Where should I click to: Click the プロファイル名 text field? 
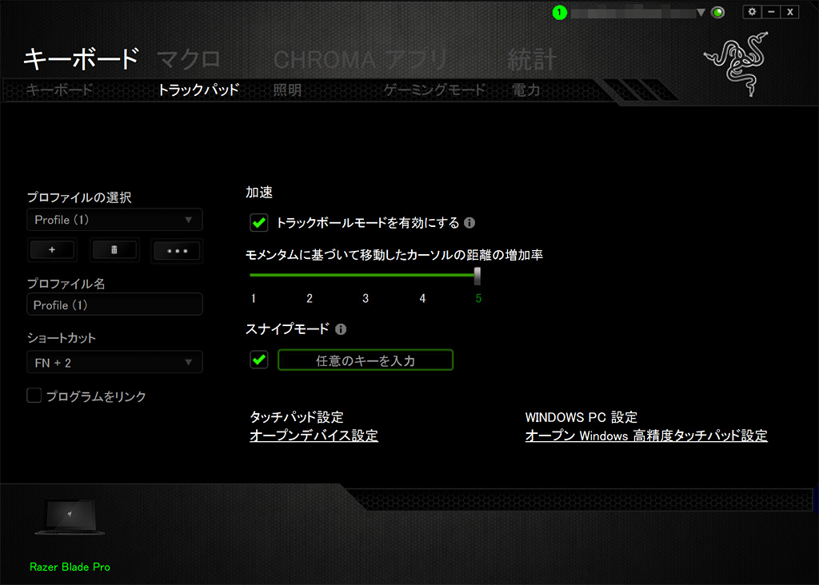114,305
